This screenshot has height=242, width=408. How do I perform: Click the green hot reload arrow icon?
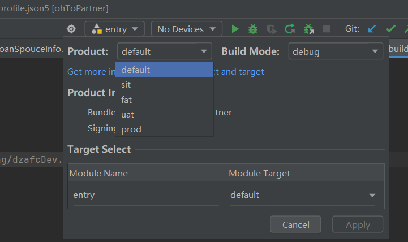click(290, 29)
